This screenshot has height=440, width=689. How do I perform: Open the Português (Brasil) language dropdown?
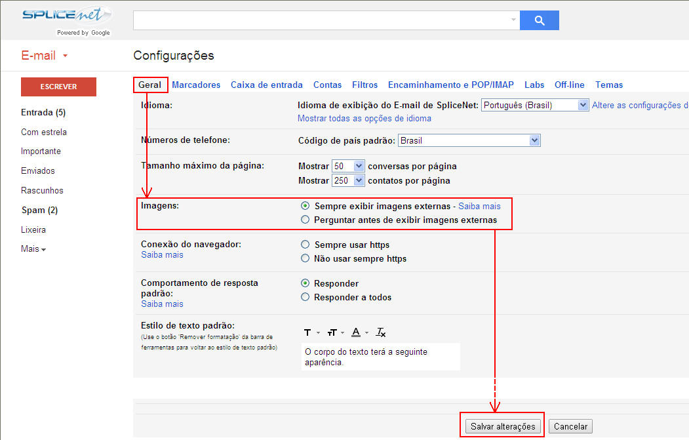click(535, 105)
